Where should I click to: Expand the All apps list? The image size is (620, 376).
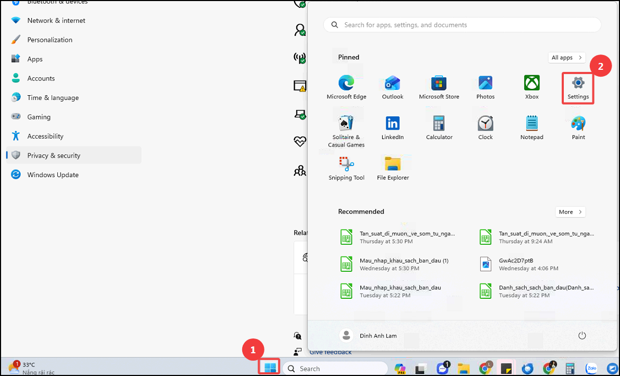(566, 58)
